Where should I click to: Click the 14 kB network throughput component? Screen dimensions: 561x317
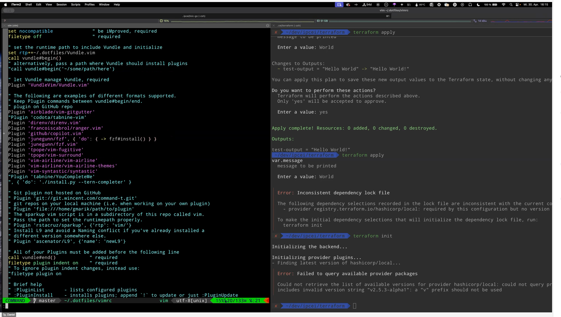point(480,21)
